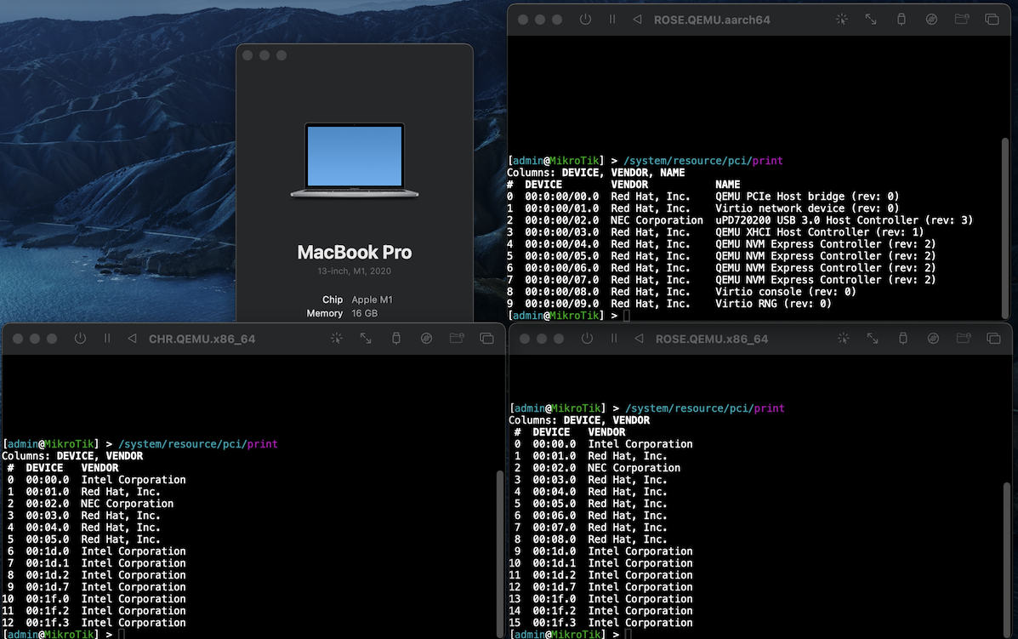
Task: Power off the ROSE.QEMU.aarch64 VM
Action: [585, 20]
